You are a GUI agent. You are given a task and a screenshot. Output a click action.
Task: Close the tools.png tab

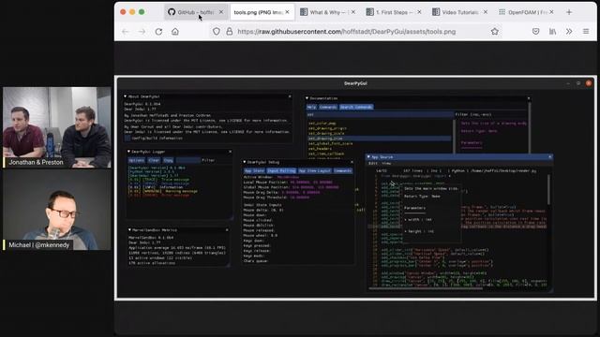(288, 12)
